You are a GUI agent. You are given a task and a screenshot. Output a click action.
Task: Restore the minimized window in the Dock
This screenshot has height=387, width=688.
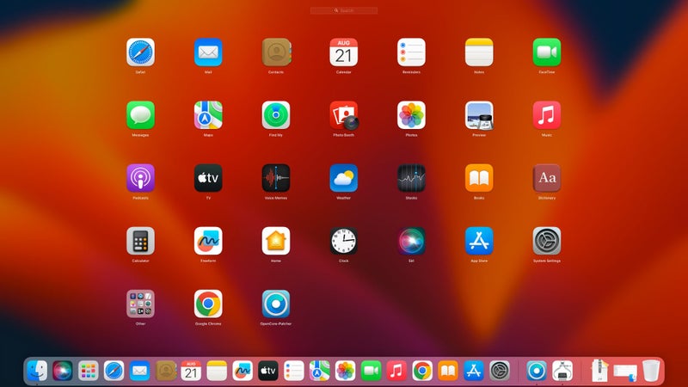click(625, 372)
